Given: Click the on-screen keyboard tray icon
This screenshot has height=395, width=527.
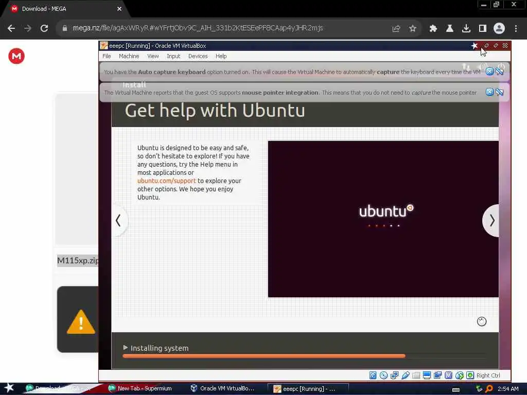Looking at the screenshot, I should 456,389.
